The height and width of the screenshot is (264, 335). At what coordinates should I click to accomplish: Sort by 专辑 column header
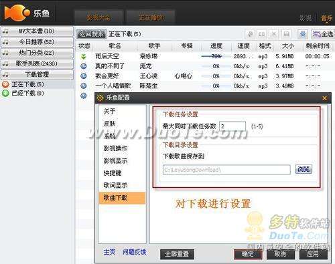pos(187,46)
